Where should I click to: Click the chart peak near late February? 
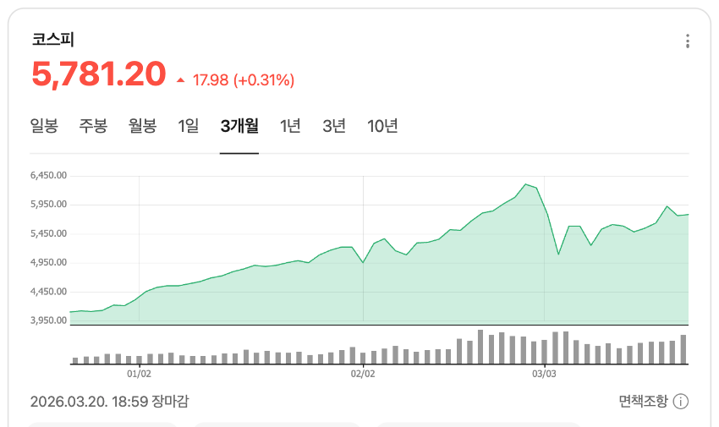coord(526,184)
